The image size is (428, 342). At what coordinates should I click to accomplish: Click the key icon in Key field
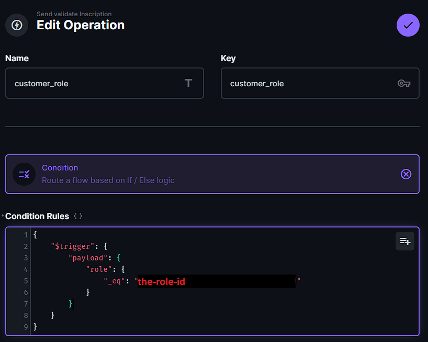pyautogui.click(x=403, y=83)
